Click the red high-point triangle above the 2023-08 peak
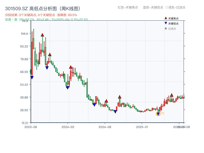 [42, 35]
